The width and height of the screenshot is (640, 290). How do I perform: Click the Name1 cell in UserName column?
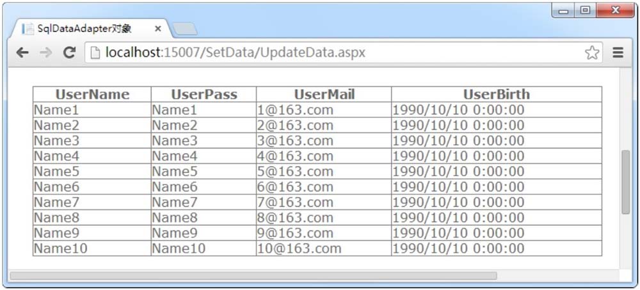click(92, 110)
